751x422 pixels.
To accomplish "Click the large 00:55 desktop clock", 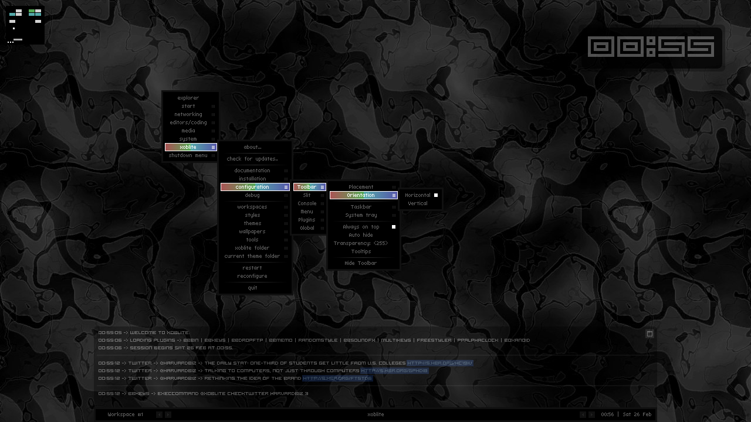I will [x=651, y=47].
